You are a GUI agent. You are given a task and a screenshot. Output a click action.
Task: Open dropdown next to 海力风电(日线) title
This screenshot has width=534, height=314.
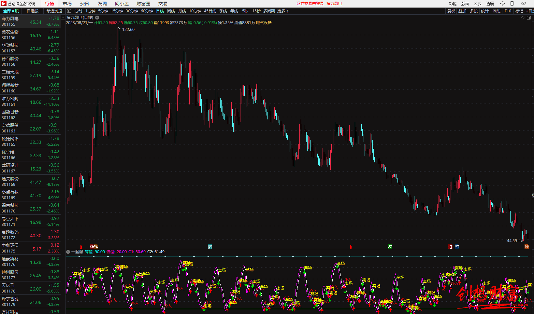pos(97,18)
